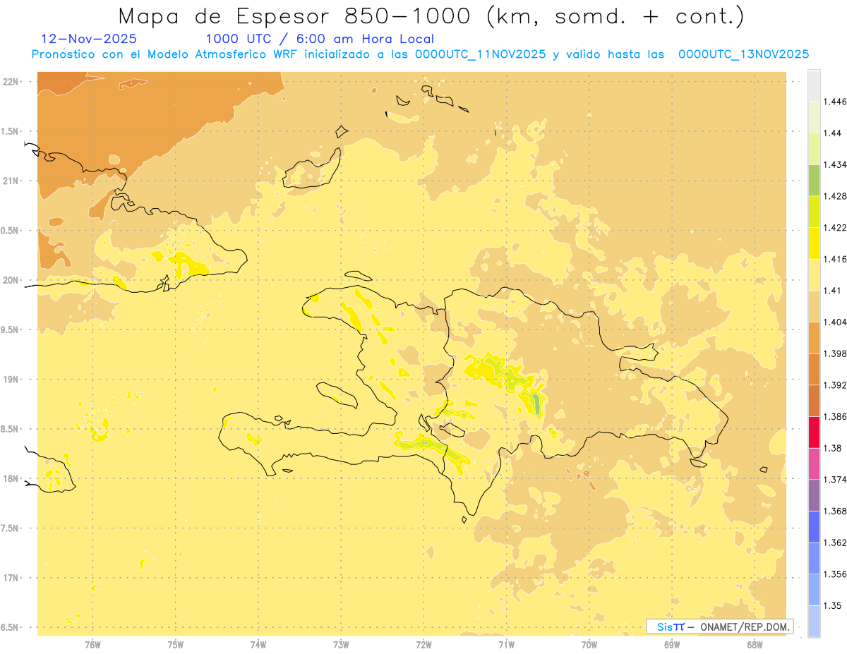Click the colorbar value '1.392'
Viewport: 847px width, 654px height.
coord(836,385)
